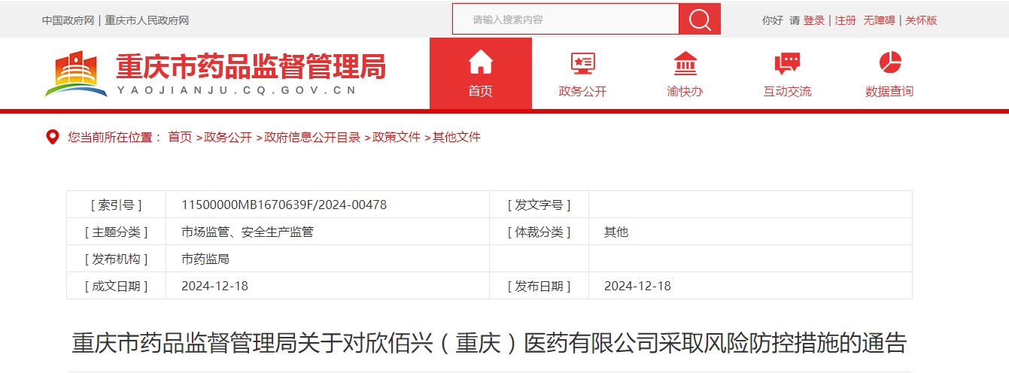Click the 成文日期 value 2024-12-18
This screenshot has width=1009, height=373.
(x=214, y=286)
